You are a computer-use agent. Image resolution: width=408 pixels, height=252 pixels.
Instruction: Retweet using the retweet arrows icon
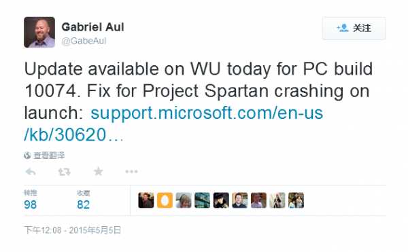click(65, 172)
